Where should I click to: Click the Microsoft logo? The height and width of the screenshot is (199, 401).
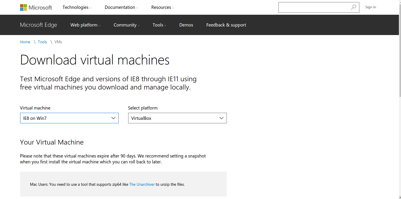(x=36, y=7)
